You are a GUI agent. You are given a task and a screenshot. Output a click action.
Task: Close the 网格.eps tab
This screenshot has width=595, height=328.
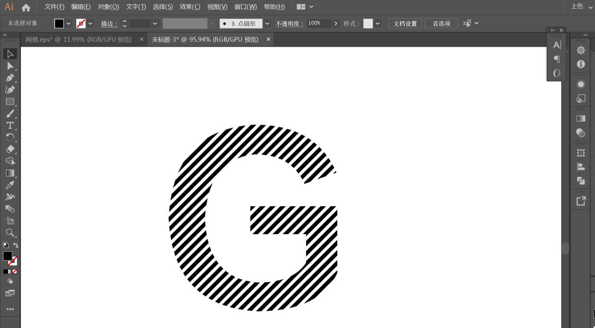[141, 39]
